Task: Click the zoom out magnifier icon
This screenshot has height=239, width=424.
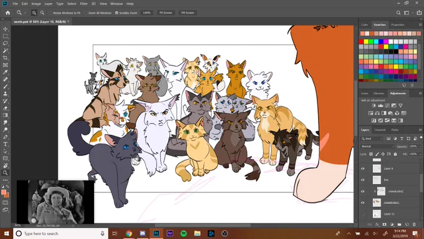Action: click(42, 12)
